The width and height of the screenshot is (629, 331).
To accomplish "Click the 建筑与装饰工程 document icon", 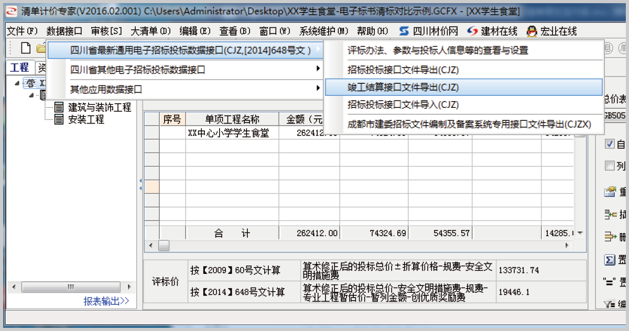I will coord(59,107).
